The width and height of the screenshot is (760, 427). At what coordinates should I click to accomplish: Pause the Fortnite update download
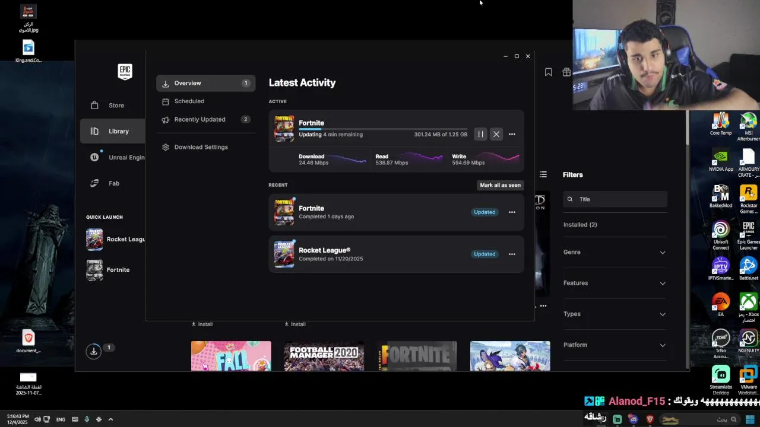(480, 134)
